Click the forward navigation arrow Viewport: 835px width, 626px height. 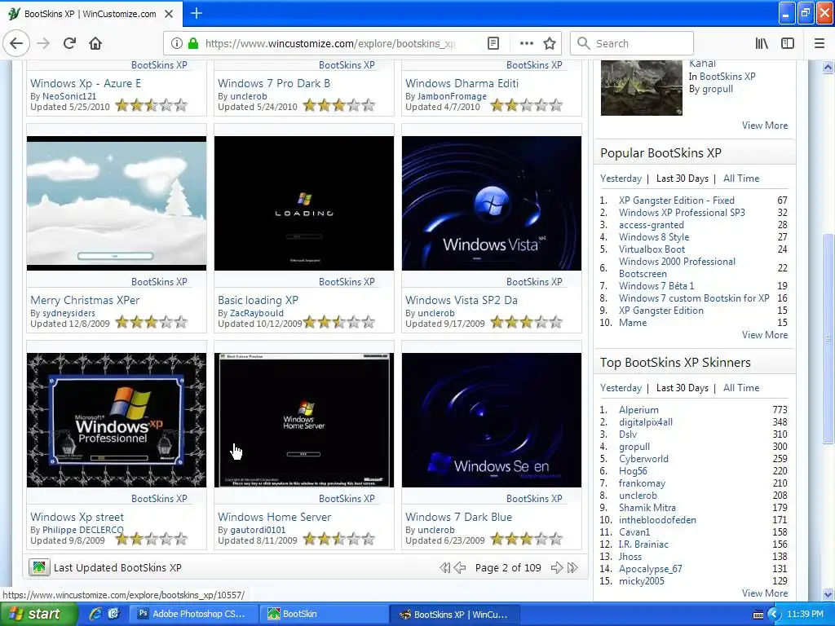[x=43, y=43]
